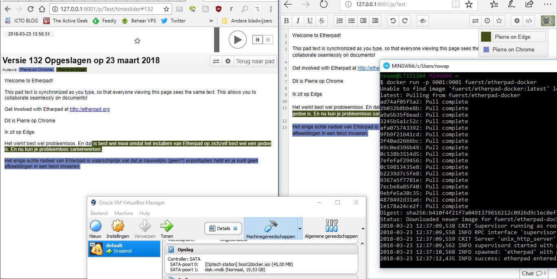The image size is (557, 279).
Task: Edit the Pierre on Edge name field
Action: coord(519,37)
